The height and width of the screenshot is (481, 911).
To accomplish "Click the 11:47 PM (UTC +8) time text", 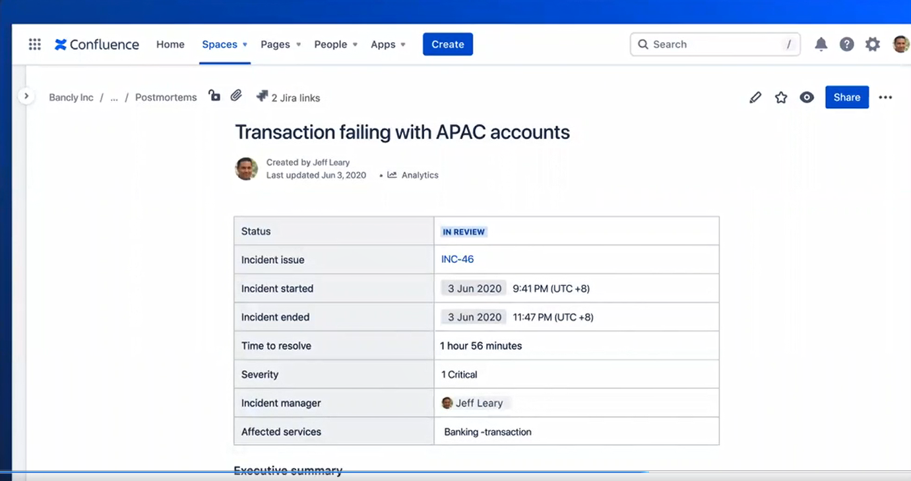I will point(553,317).
